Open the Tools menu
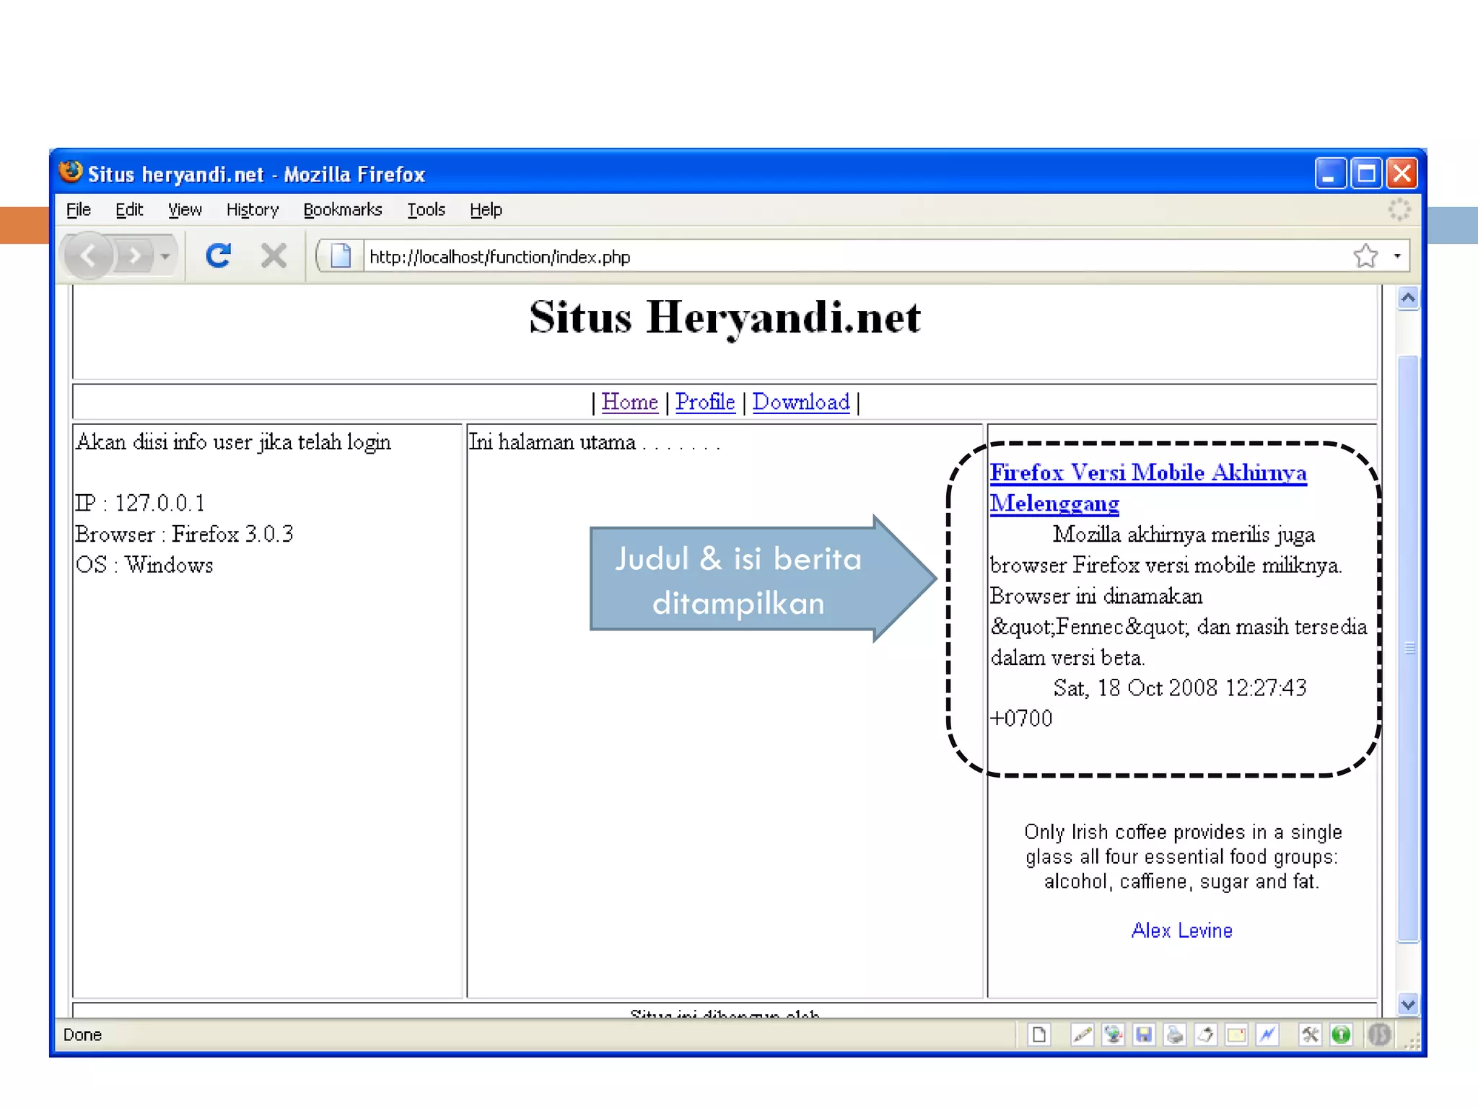This screenshot has height=1108, width=1478. [426, 210]
